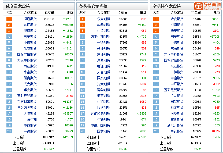Viewport: 223px width, 153px height.
Task: Click 大陆期货 member link
Action: click(30, 114)
